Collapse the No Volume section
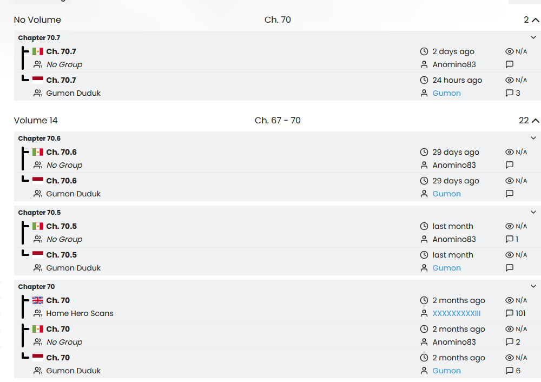 coord(536,20)
